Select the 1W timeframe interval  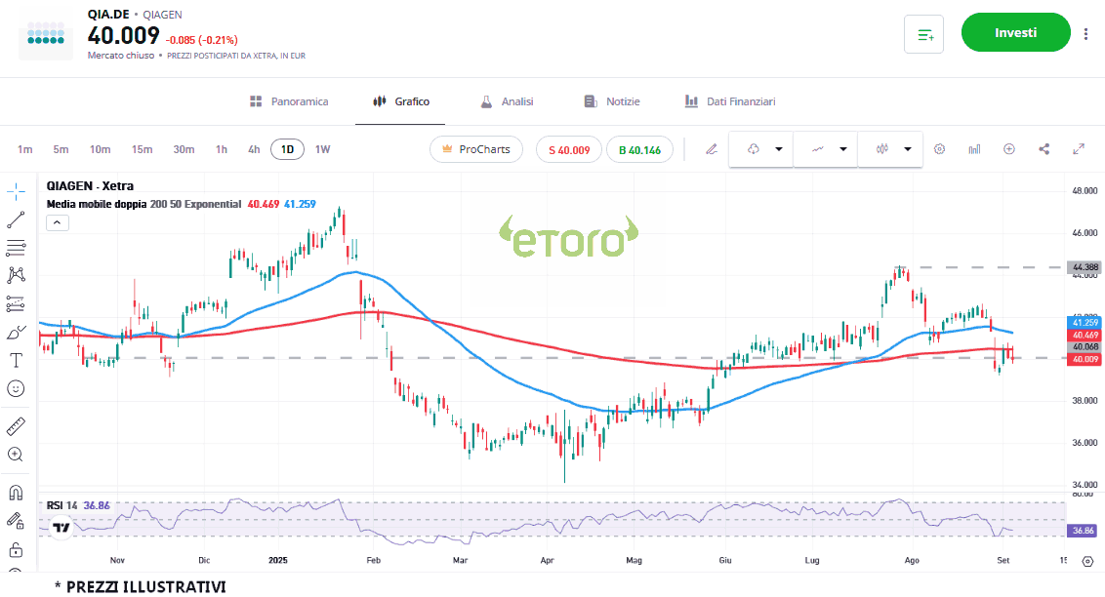322,149
